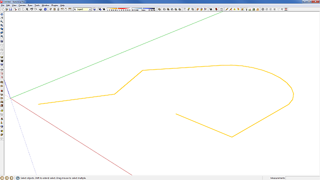Screen dimensions: 320x180
Task: Select the Orbit tool
Action: pos(1,14)
